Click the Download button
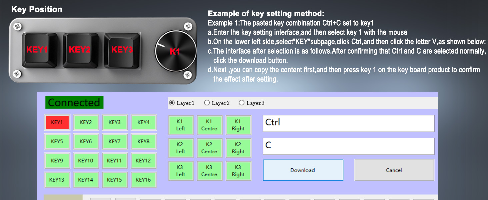This screenshot has height=200, width=488. pos(303,170)
